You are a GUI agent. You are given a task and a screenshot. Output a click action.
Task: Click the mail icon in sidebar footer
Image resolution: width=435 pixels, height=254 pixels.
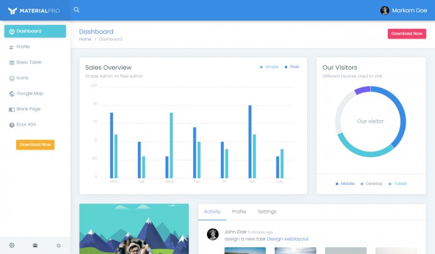click(35, 245)
